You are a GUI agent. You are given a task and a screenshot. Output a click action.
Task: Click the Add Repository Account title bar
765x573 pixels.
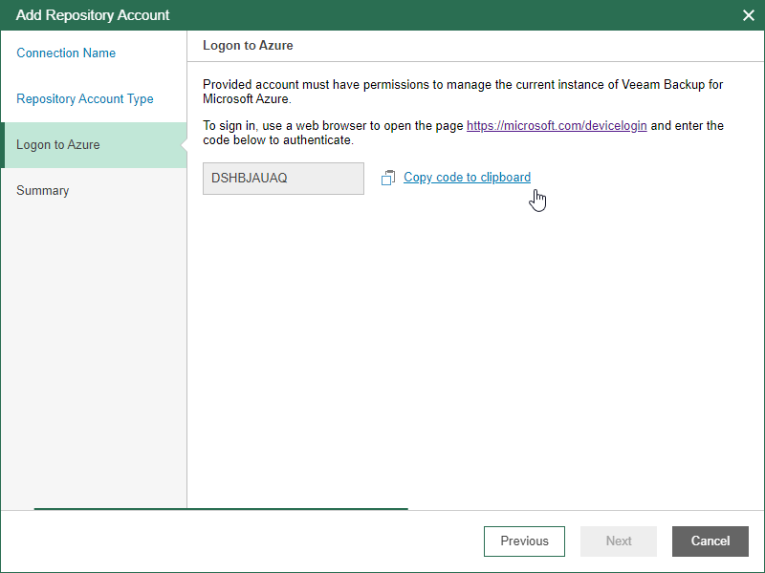287,15
